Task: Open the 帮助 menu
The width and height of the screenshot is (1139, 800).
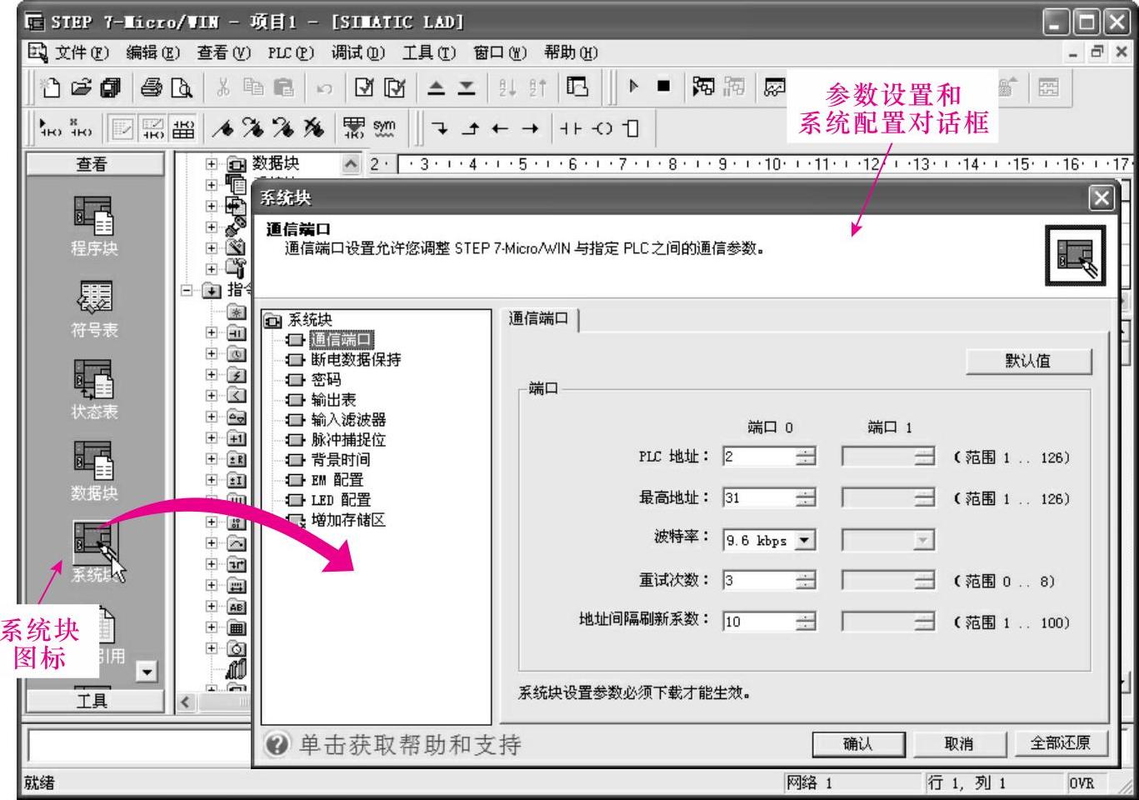Action: pyautogui.click(x=571, y=52)
